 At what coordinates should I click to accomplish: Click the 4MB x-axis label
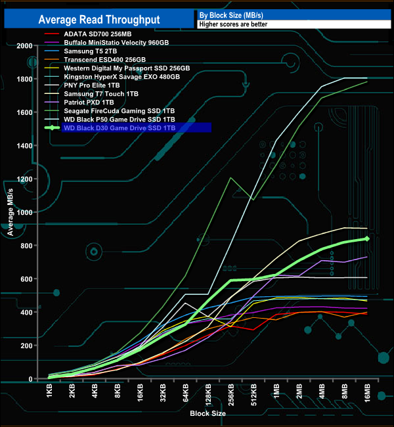point(322,391)
